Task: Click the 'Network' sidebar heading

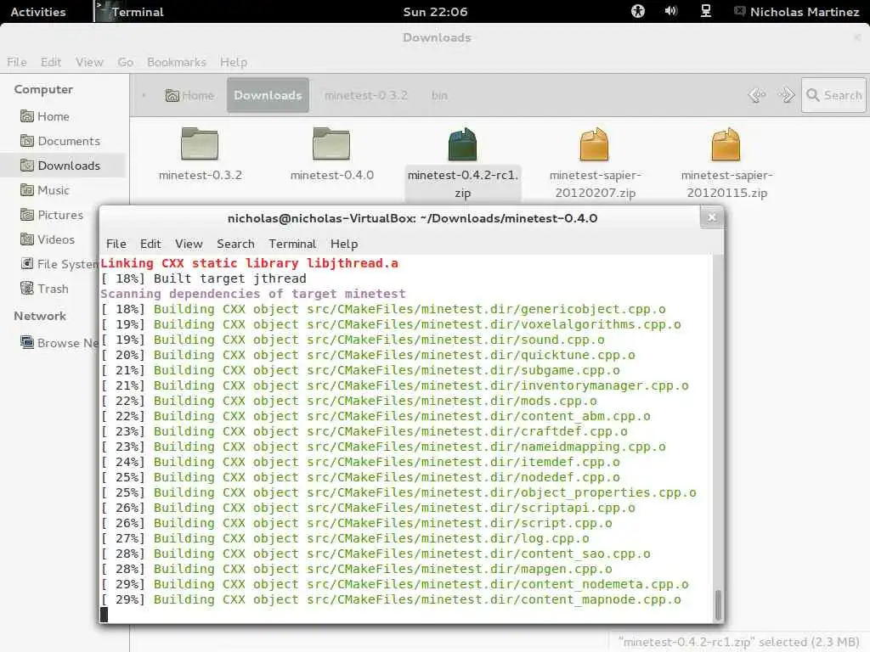Action: click(x=40, y=316)
